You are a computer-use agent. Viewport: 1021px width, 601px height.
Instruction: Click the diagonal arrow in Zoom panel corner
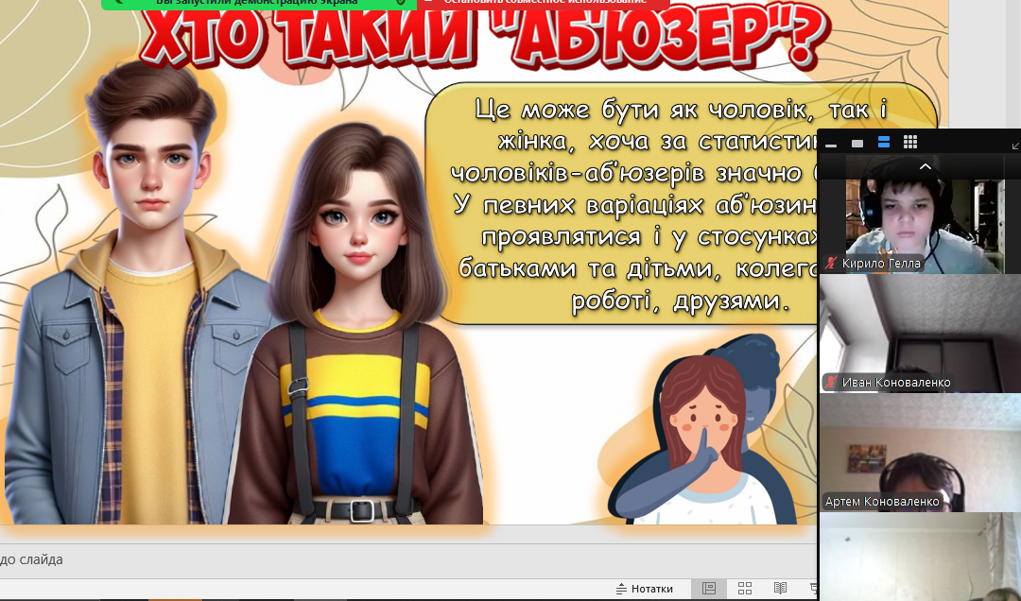coord(1015,146)
